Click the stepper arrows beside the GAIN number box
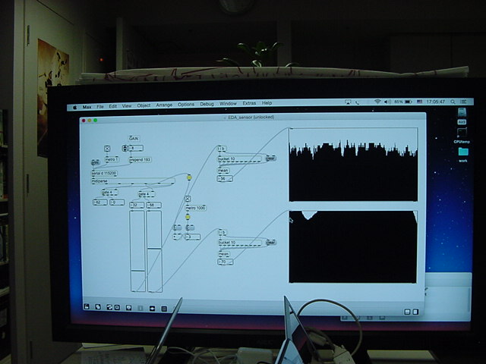486x364 pixels. pos(125,149)
